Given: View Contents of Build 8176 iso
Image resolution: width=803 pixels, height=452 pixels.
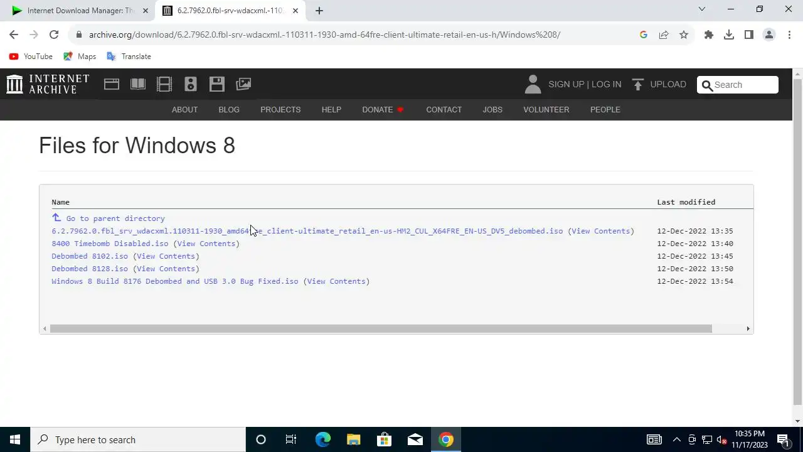Looking at the screenshot, I should tap(336, 281).
